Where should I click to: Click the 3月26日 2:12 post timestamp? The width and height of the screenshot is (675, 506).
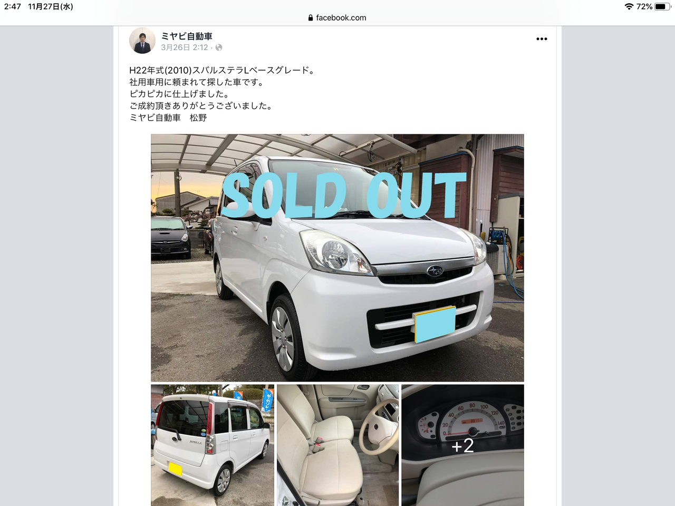(185, 47)
